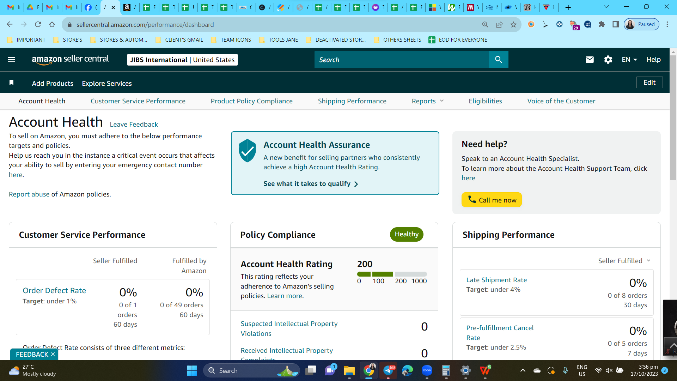Viewport: 677px width, 381px height.
Task: Open the browser home page
Action: click(52, 24)
